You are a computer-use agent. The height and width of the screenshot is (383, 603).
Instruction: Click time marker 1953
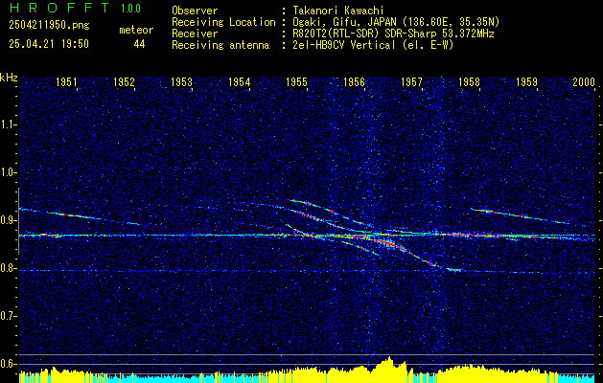[x=181, y=81]
